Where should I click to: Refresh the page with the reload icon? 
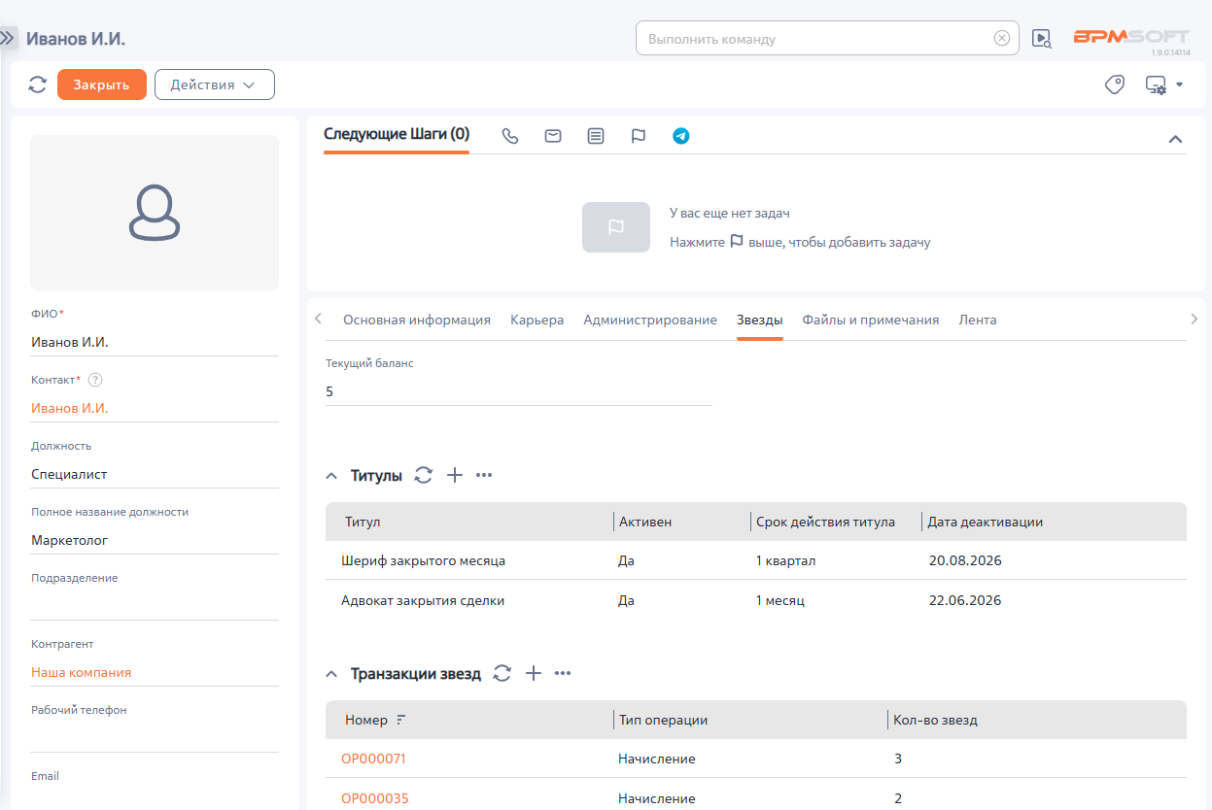click(37, 84)
